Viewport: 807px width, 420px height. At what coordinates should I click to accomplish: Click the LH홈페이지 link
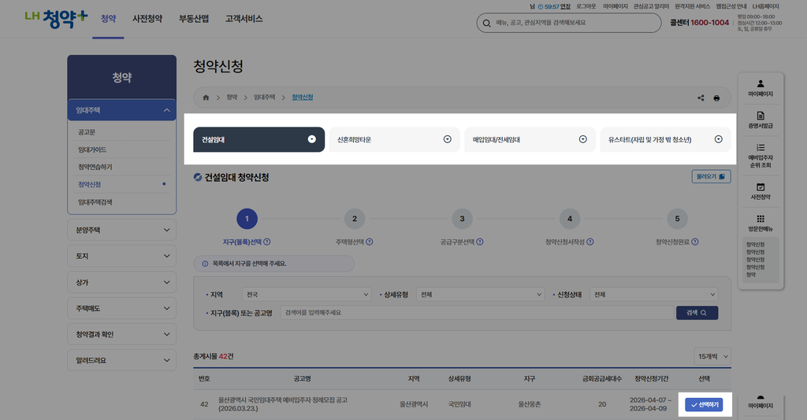coord(766,6)
